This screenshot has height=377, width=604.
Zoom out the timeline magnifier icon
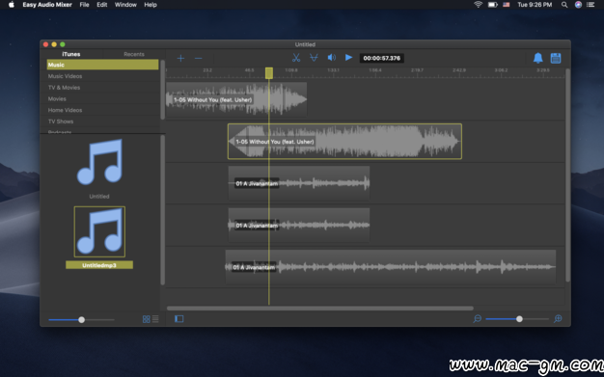tap(478, 319)
